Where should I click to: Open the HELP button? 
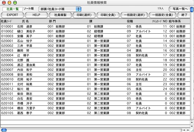36,15
